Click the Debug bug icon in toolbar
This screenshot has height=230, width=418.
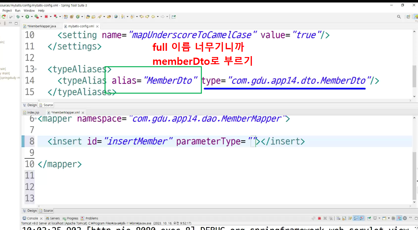[18, 17]
